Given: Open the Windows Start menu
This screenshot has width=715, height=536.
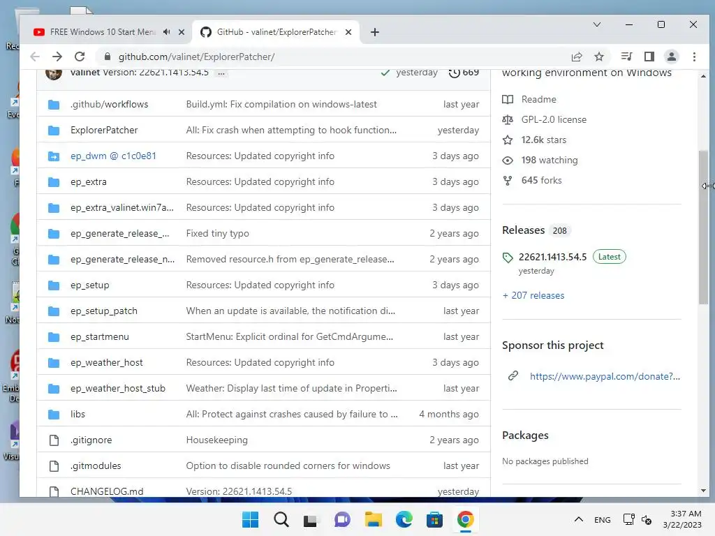Looking at the screenshot, I should pyautogui.click(x=251, y=519).
